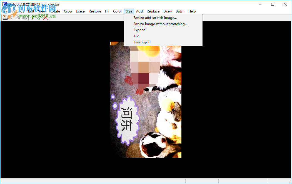The image size is (292, 184).
Task: Open the Draw menu
Action: [x=168, y=11]
